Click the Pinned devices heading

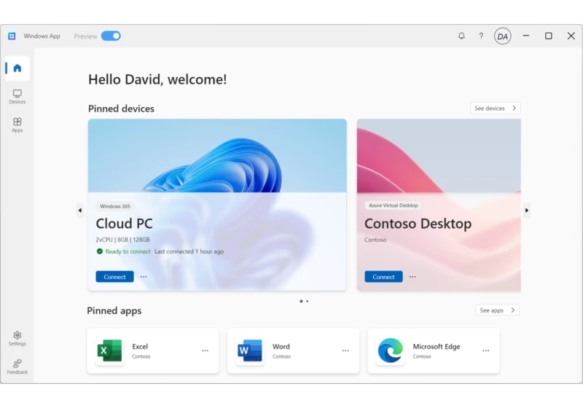pos(121,109)
